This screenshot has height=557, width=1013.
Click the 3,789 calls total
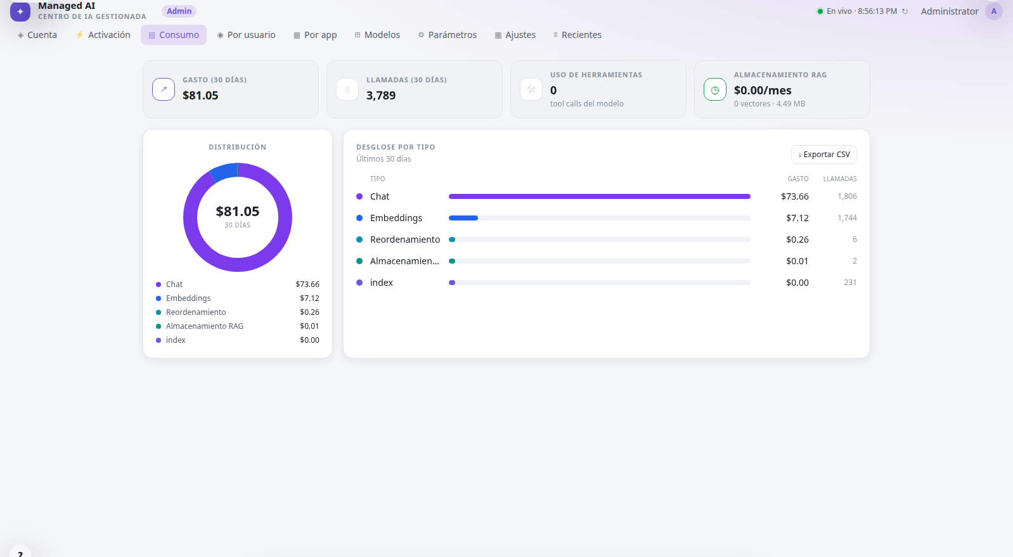(381, 96)
